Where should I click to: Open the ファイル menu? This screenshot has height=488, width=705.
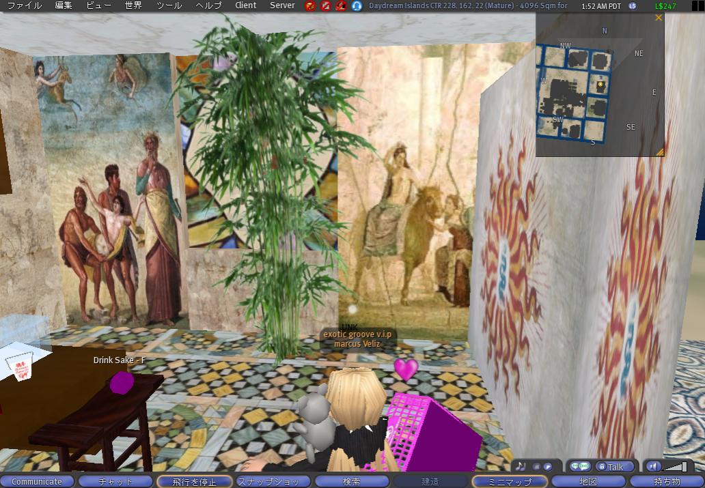pos(25,5)
